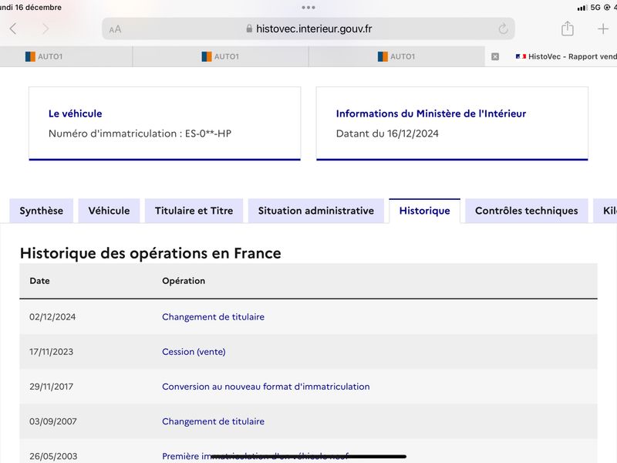Click the date 02/12/2024
Screen dimensions: 617x463
pos(52,317)
